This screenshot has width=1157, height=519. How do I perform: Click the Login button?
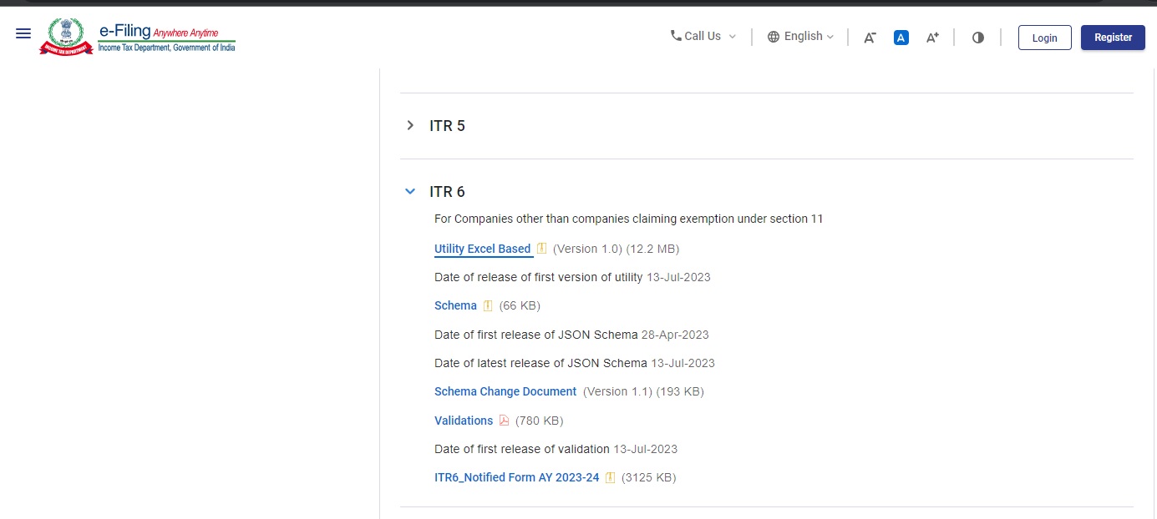[1044, 37]
